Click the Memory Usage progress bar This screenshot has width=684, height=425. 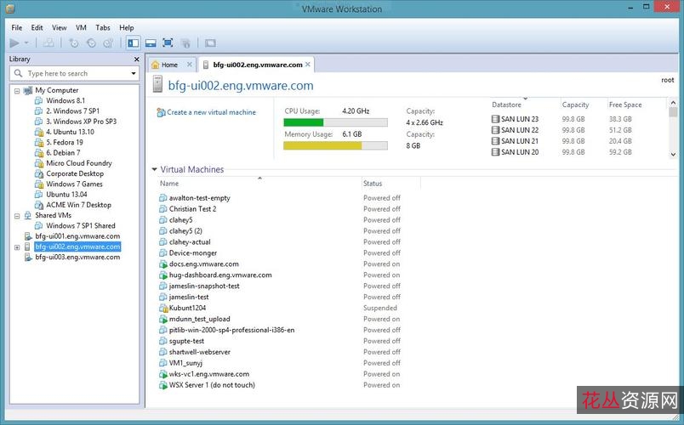335,145
